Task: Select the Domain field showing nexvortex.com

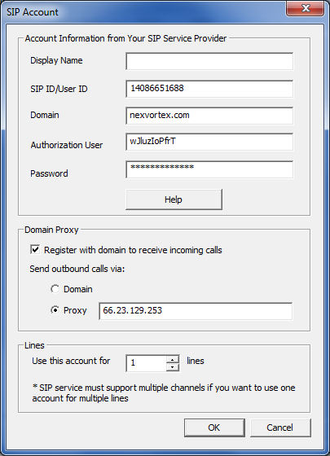Action: pyautogui.click(x=209, y=116)
